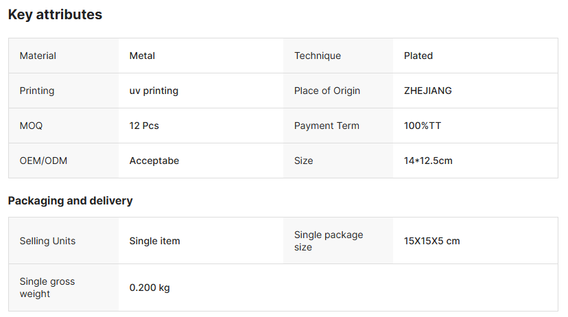Click the Single item value
Viewport: 568px width, 317px height.
tap(154, 241)
